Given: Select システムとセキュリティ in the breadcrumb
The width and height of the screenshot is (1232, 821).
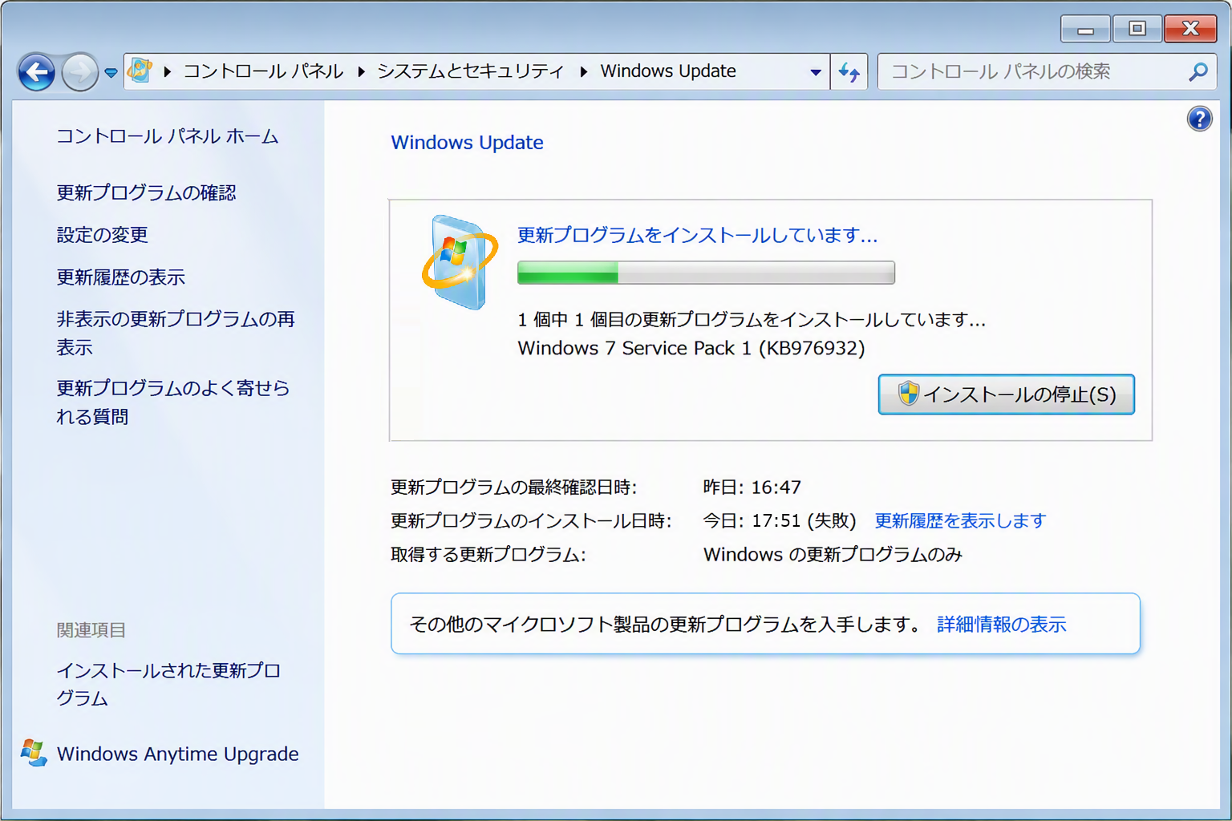Looking at the screenshot, I should 471,71.
